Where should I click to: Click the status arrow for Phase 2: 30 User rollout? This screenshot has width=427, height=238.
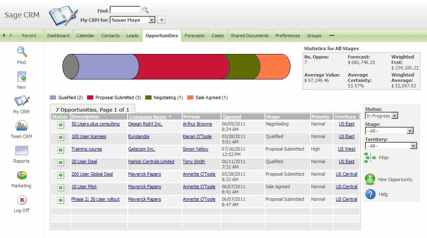pos(61,200)
